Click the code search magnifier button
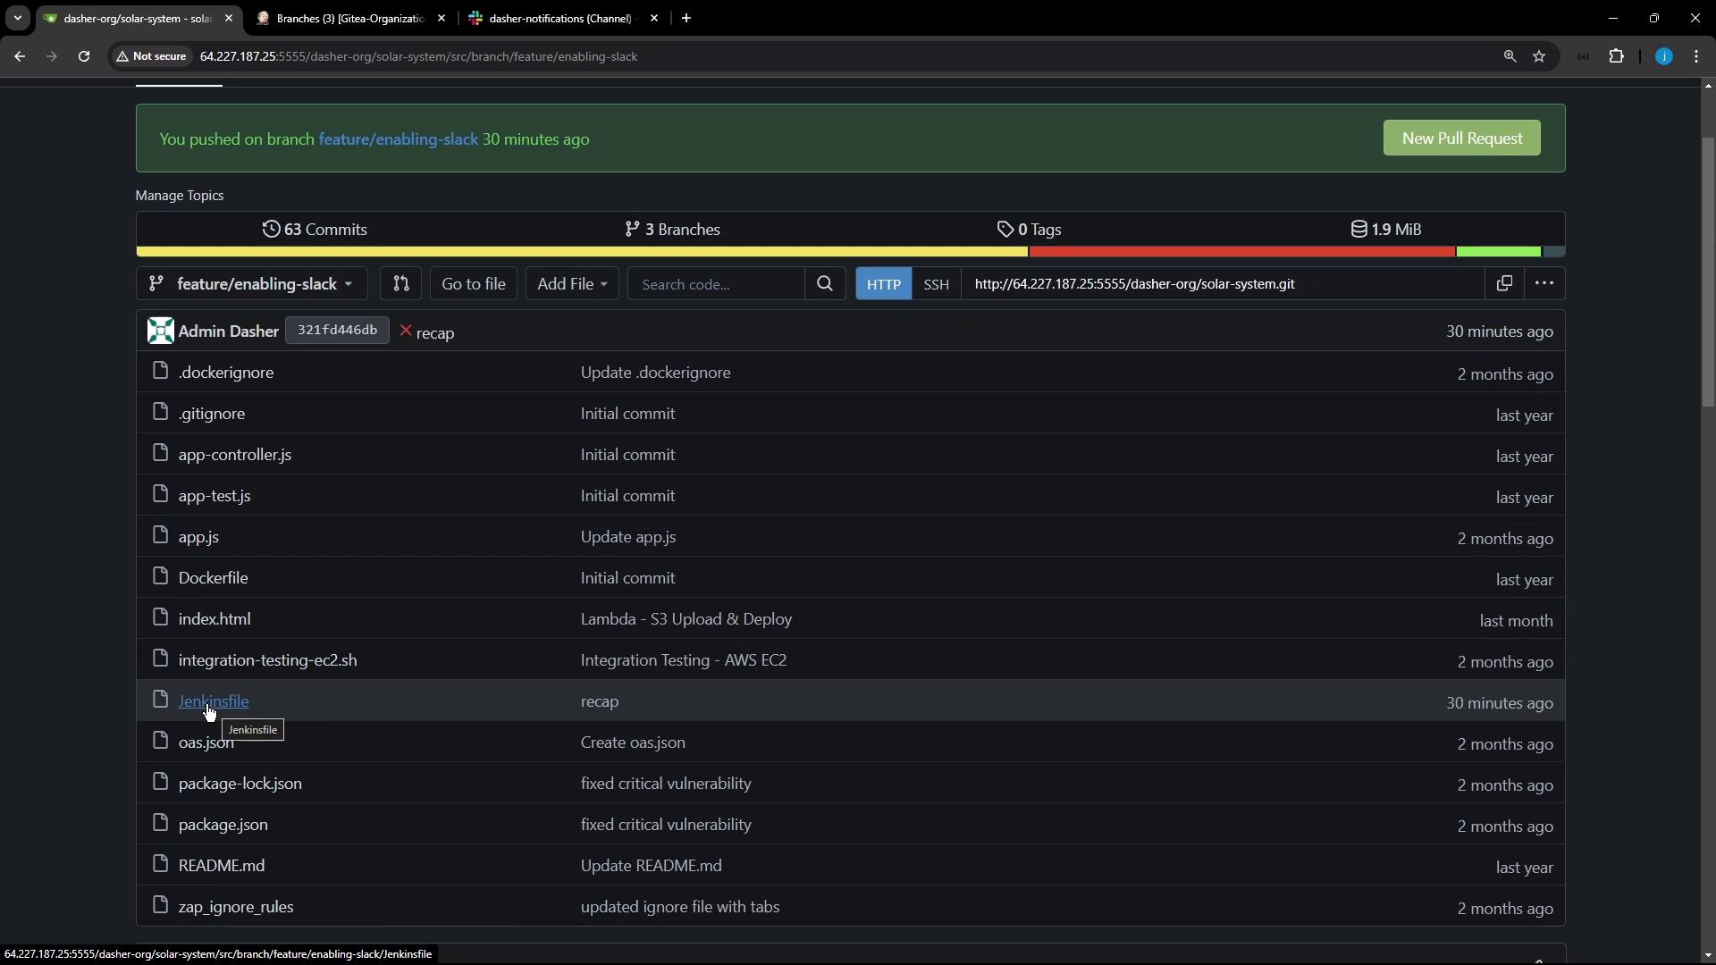The image size is (1716, 965). click(x=824, y=284)
